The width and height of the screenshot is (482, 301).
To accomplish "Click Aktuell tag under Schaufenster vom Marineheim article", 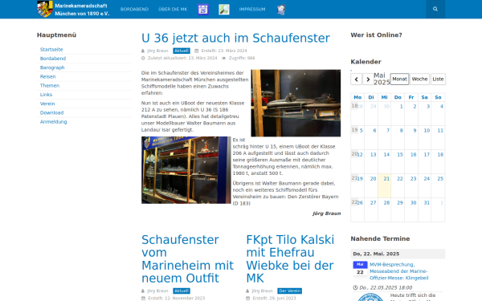I will point(182,291).
